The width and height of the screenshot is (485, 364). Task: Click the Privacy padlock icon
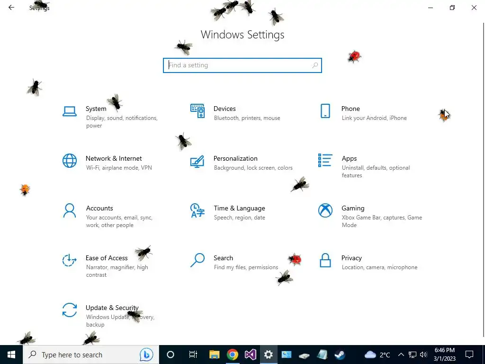coord(325,260)
